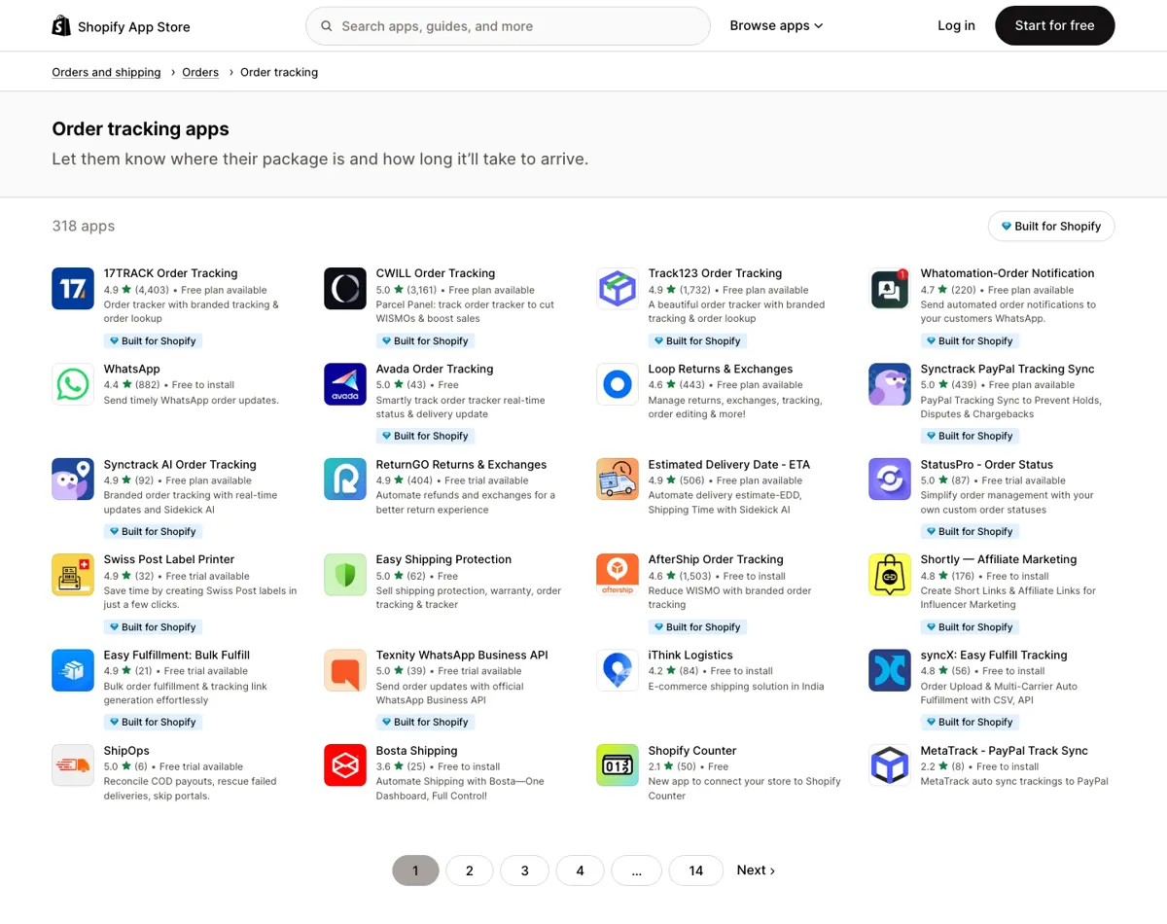Screen dimensions: 1167x924
Task: Open the Avada Order Tracking app icon
Action: [x=345, y=384]
